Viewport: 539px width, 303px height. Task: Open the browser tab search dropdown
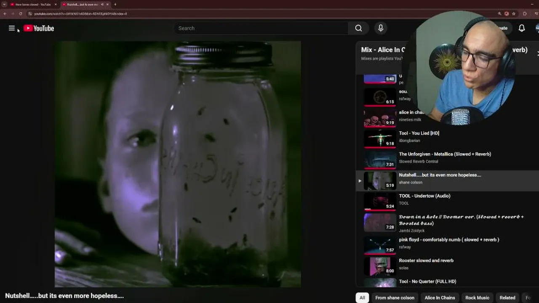[4, 4]
